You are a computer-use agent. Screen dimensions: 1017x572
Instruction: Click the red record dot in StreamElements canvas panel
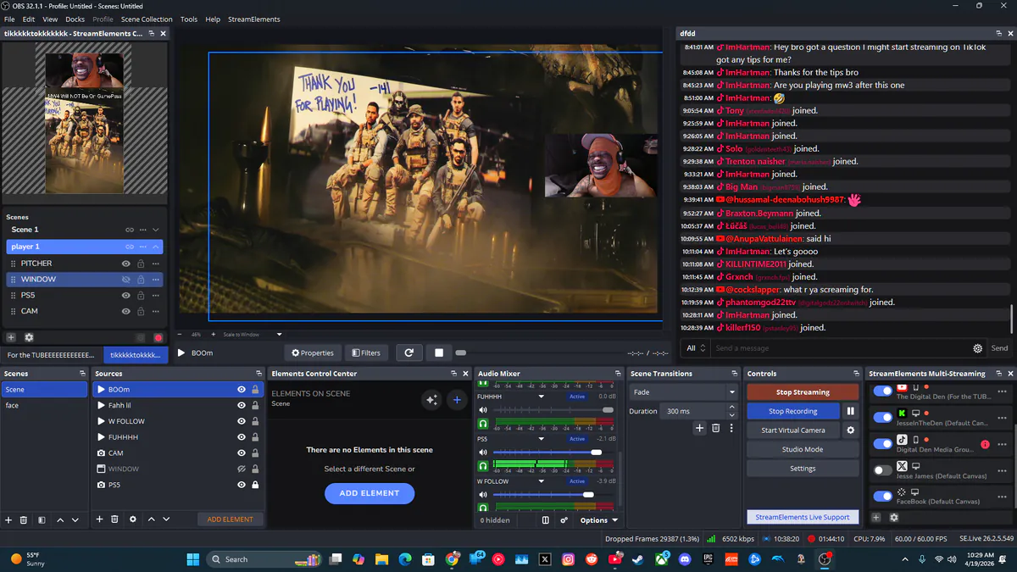(158, 337)
